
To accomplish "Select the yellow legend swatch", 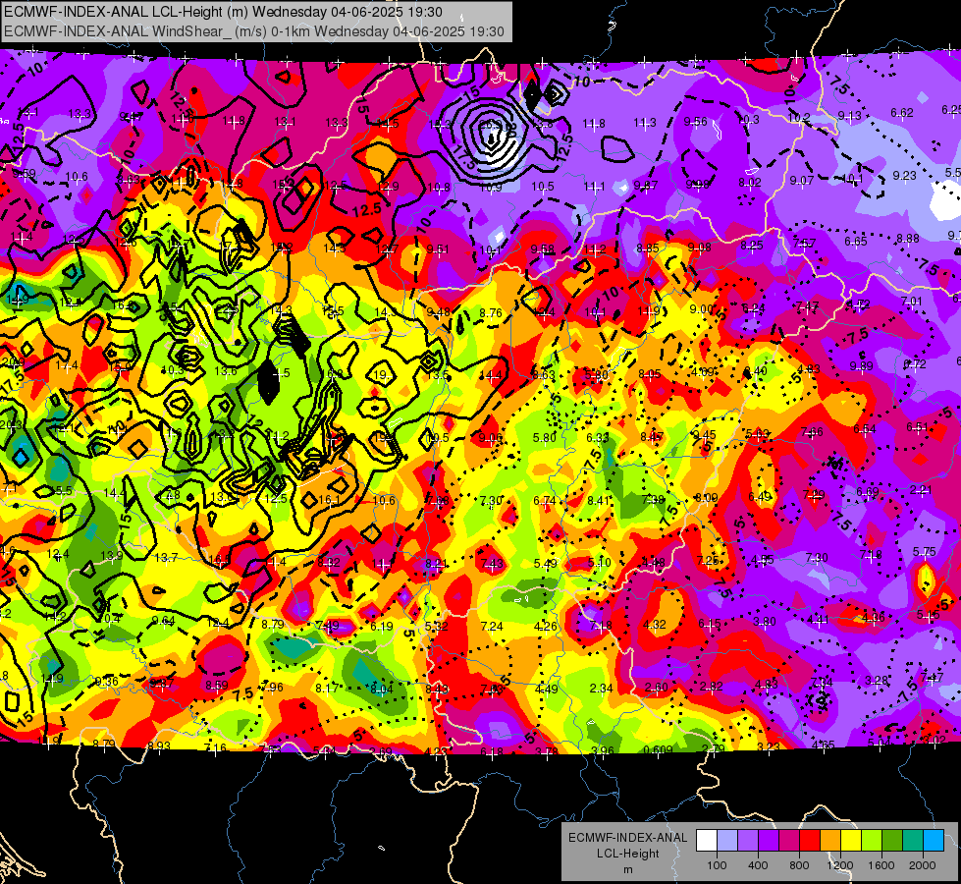I will (x=851, y=841).
